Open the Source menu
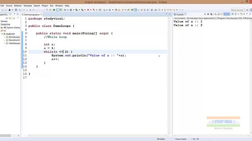The height and width of the screenshot is (141, 252). pyautogui.click(x=9, y=5)
